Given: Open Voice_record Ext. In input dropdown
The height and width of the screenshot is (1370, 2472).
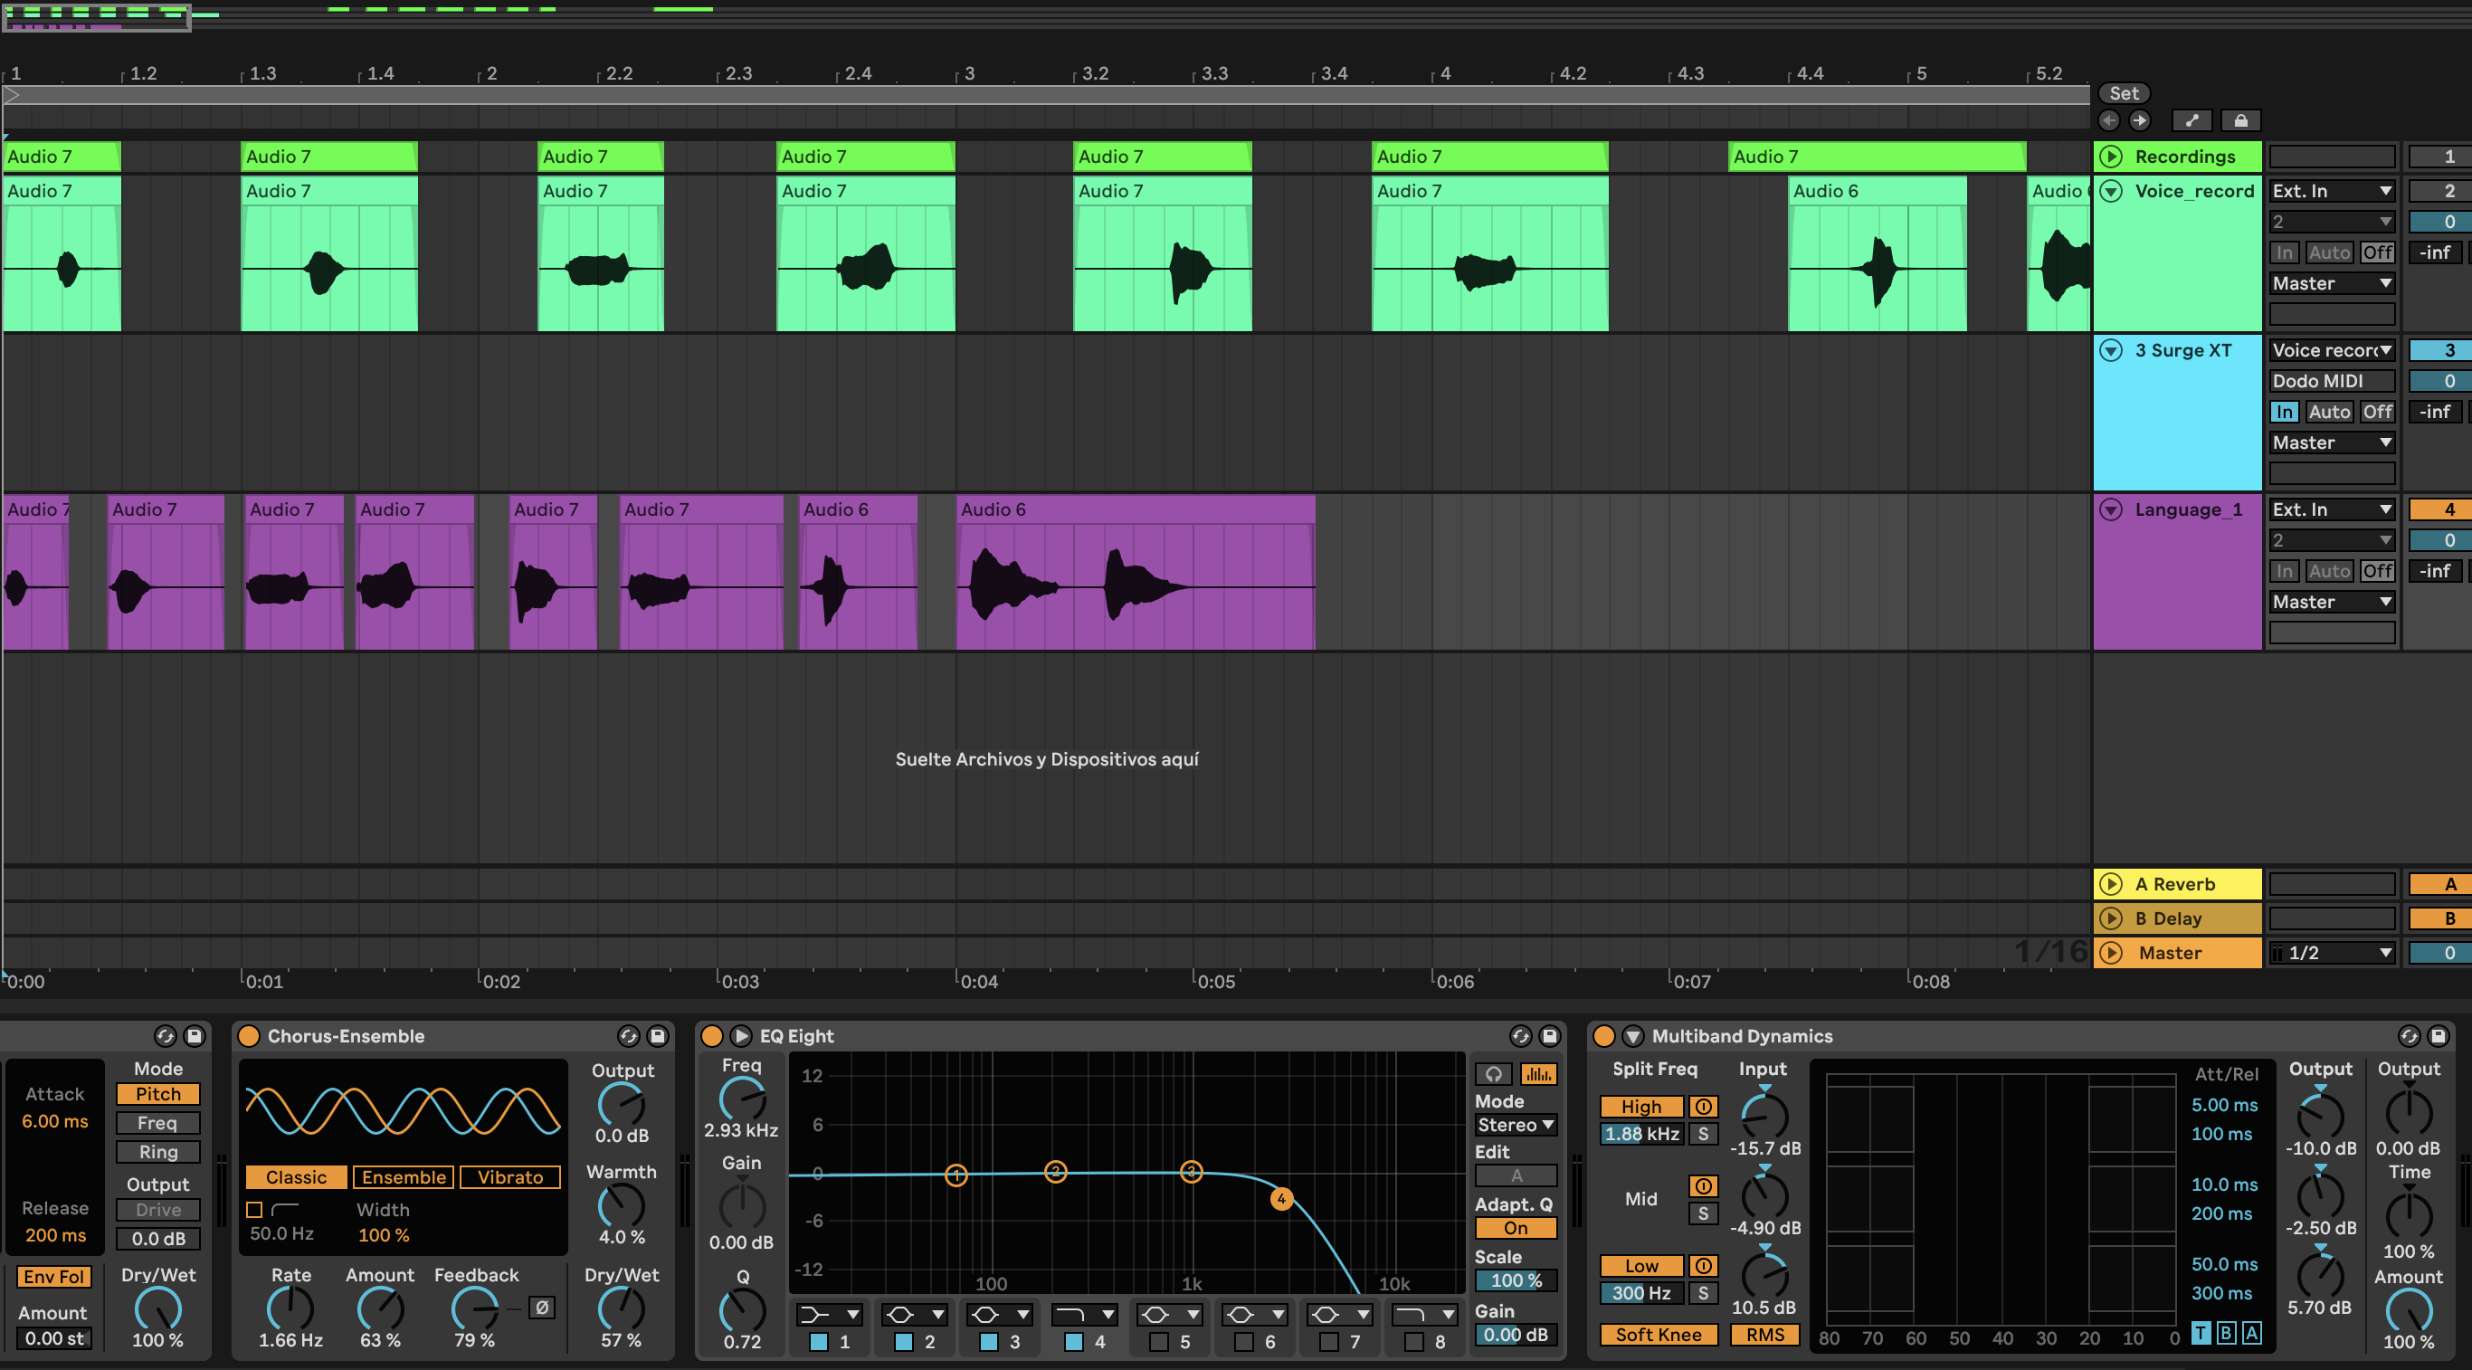Looking at the screenshot, I should pos(2331,191).
